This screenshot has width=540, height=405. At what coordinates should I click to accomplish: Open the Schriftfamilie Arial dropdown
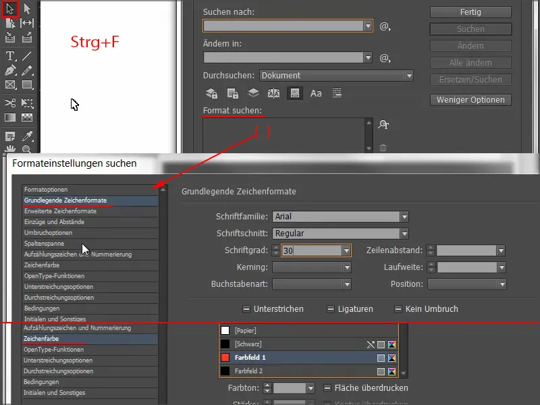point(404,217)
